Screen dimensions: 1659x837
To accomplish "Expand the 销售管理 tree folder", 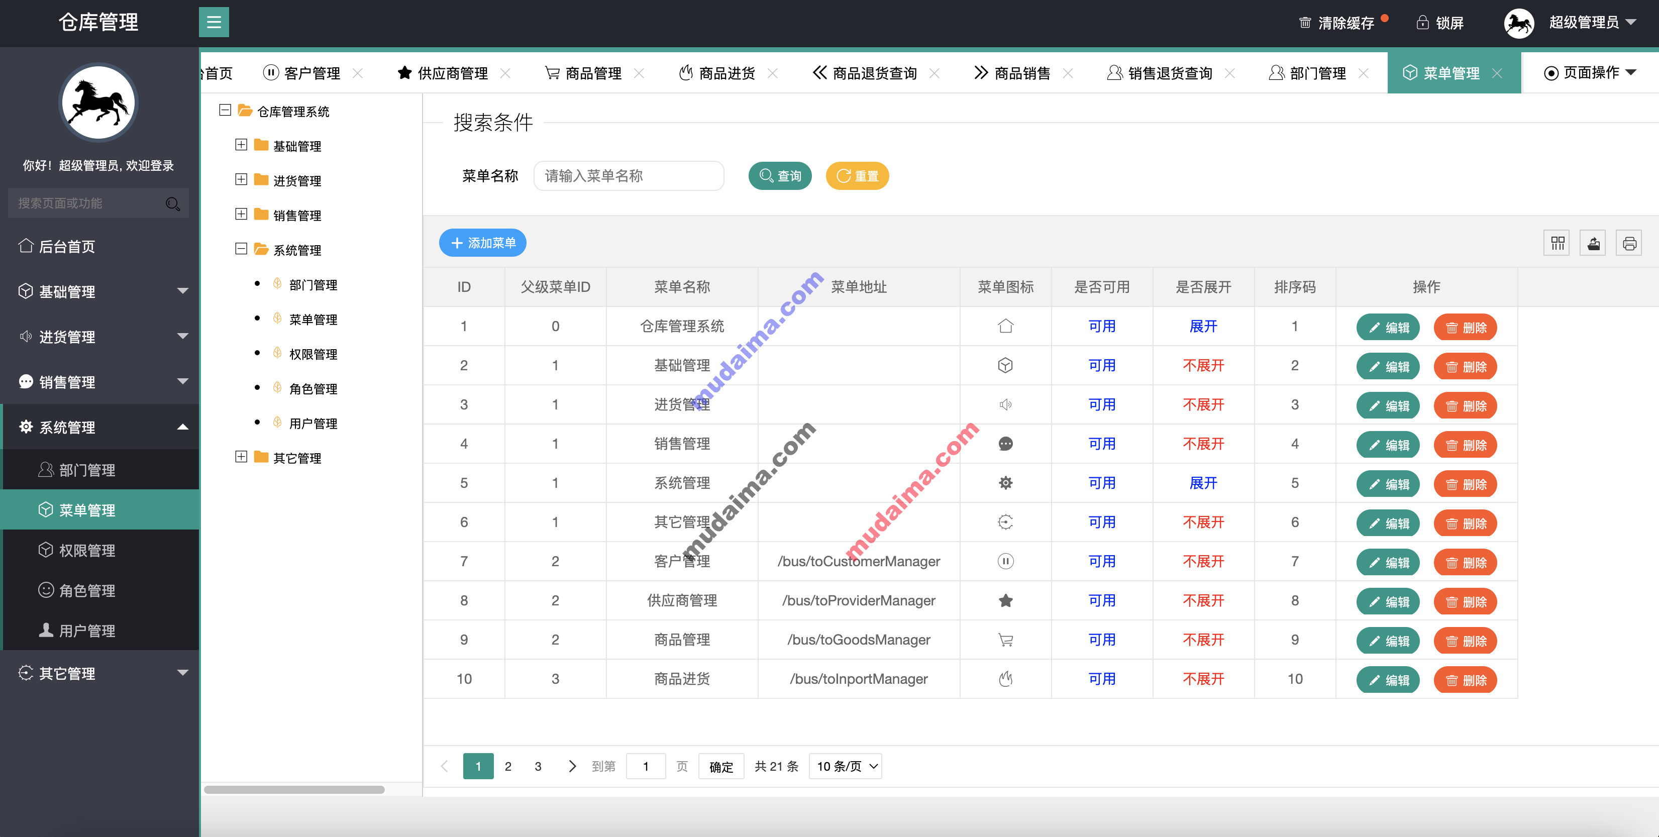I will tap(241, 215).
